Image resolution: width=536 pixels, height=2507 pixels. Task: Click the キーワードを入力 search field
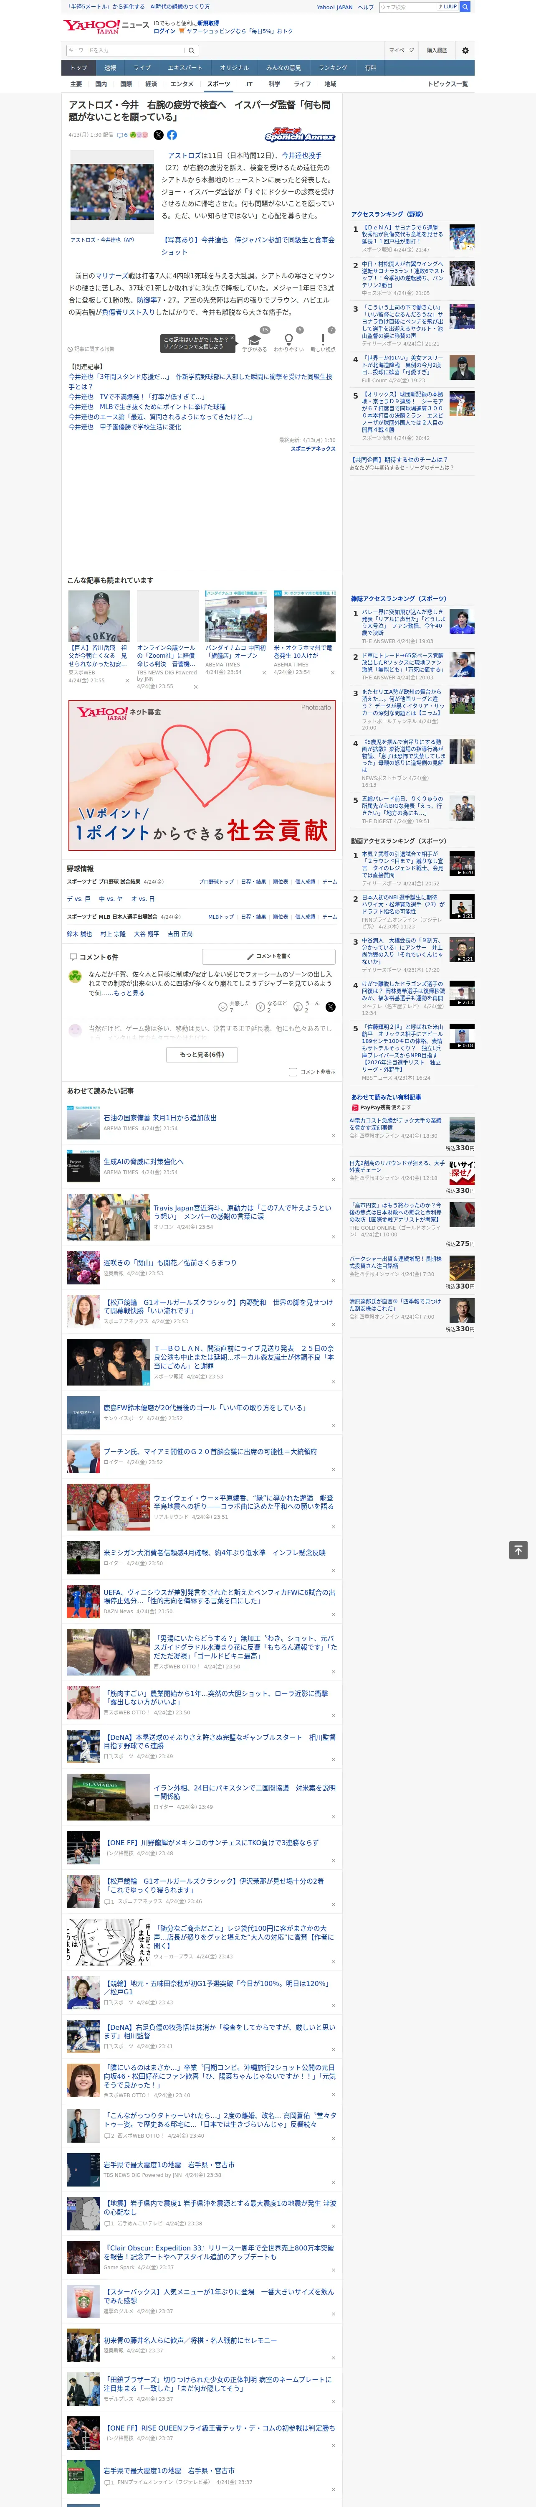tap(126, 50)
